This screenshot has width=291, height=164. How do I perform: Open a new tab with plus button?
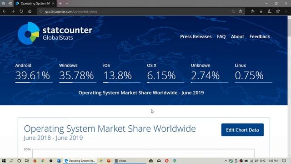(60, 3)
